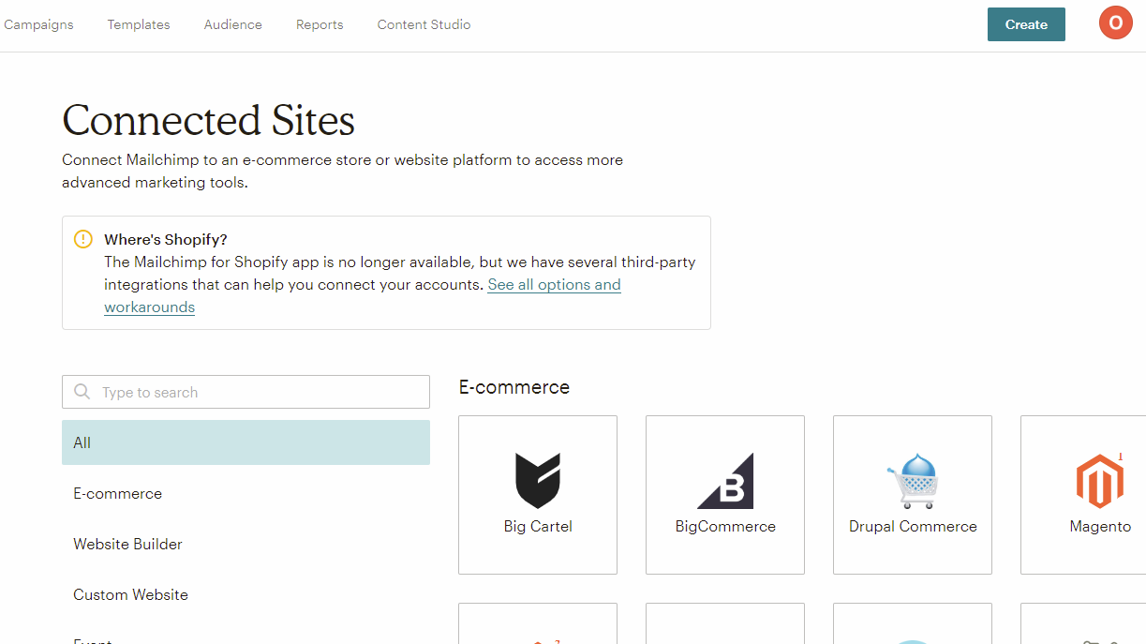The width and height of the screenshot is (1146, 644).
Task: Open the Reports page
Action: tap(320, 24)
